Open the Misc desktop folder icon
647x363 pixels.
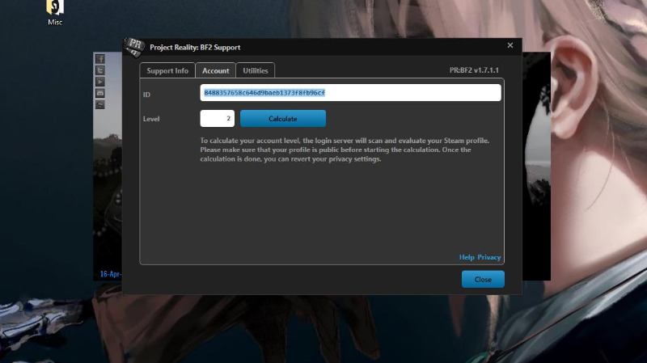(55, 12)
